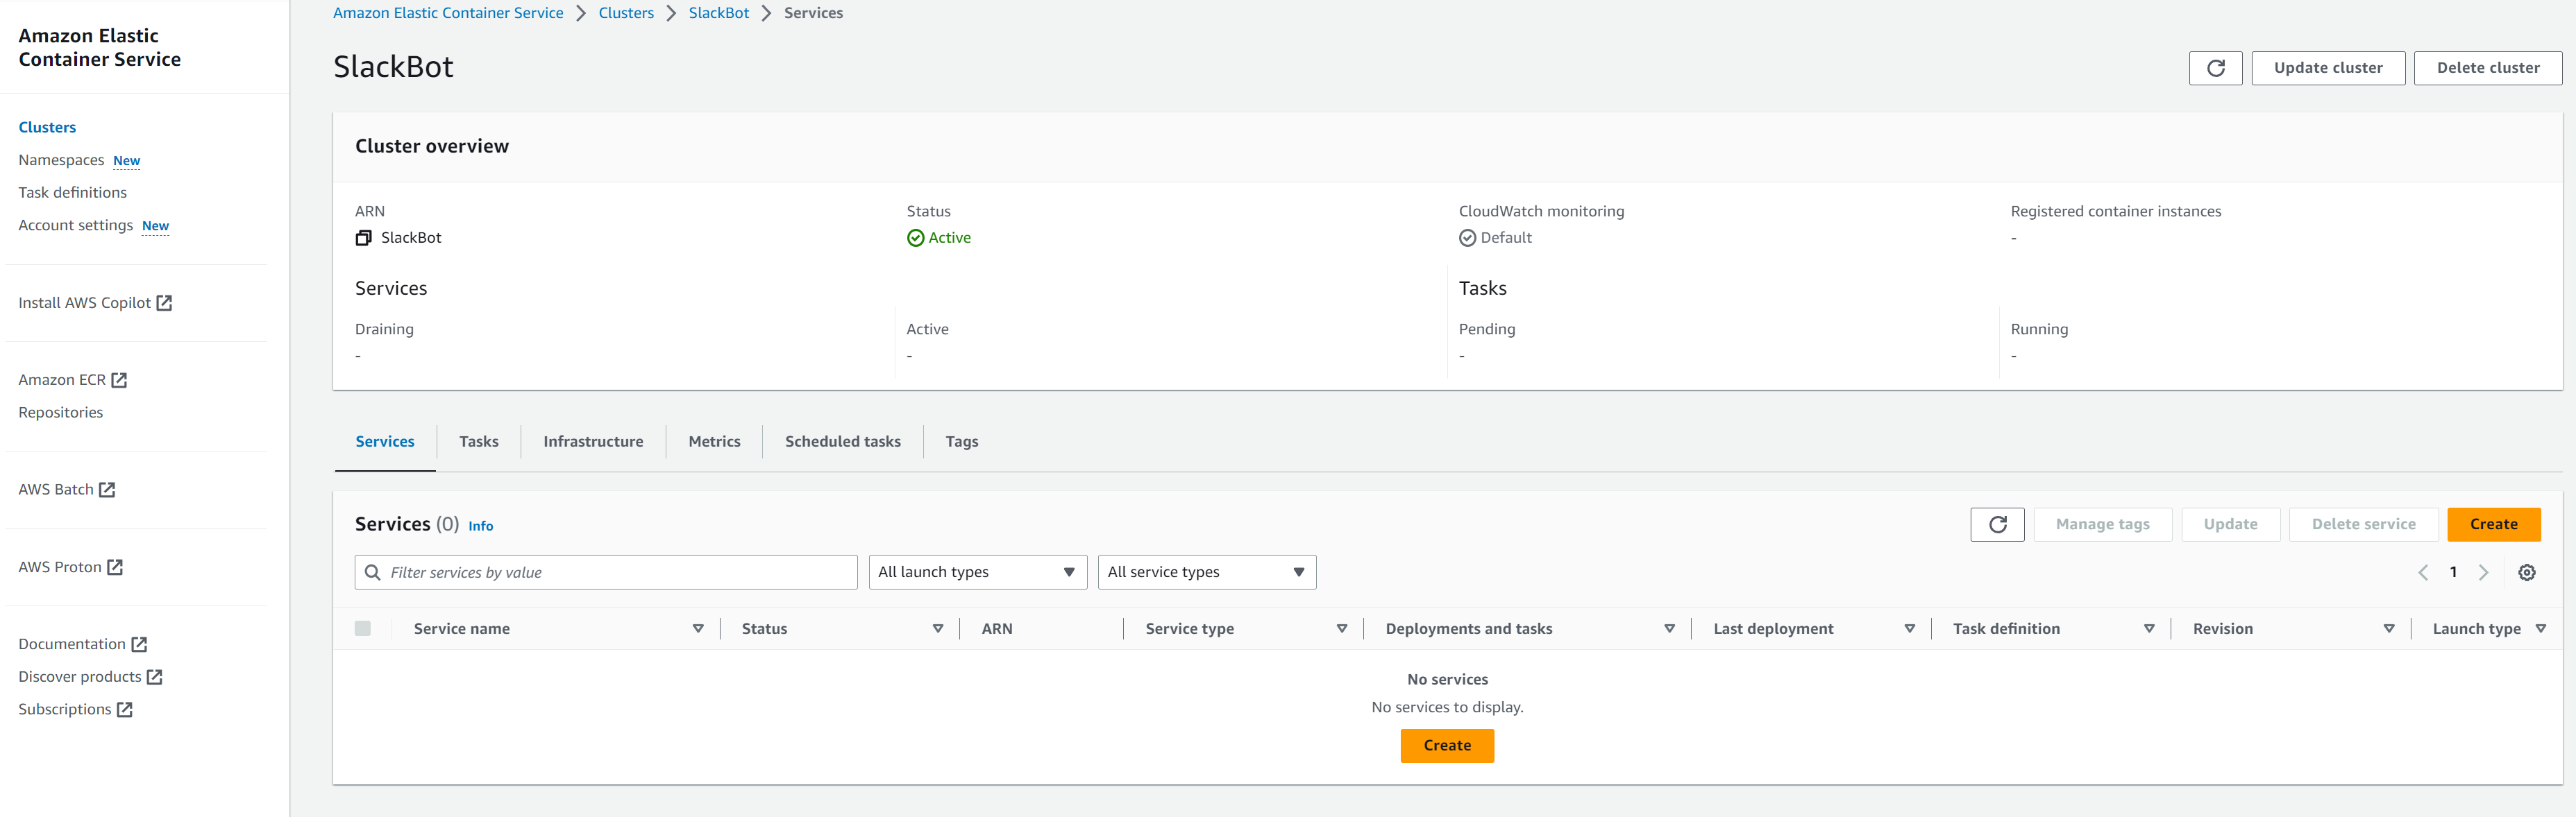The width and height of the screenshot is (2576, 817).
Task: Open the Status column filter dropdown
Action: (937, 628)
